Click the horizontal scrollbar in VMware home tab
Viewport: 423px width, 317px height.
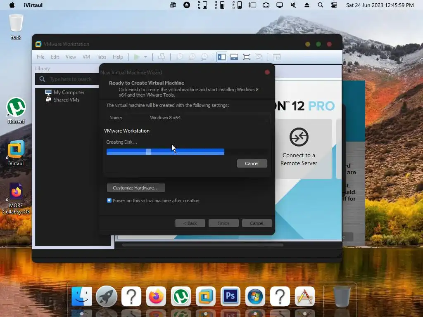pos(202,245)
